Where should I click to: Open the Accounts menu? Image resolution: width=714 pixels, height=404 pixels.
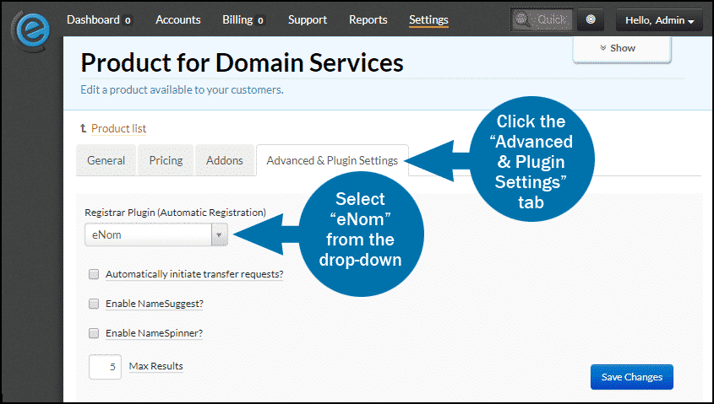[178, 20]
